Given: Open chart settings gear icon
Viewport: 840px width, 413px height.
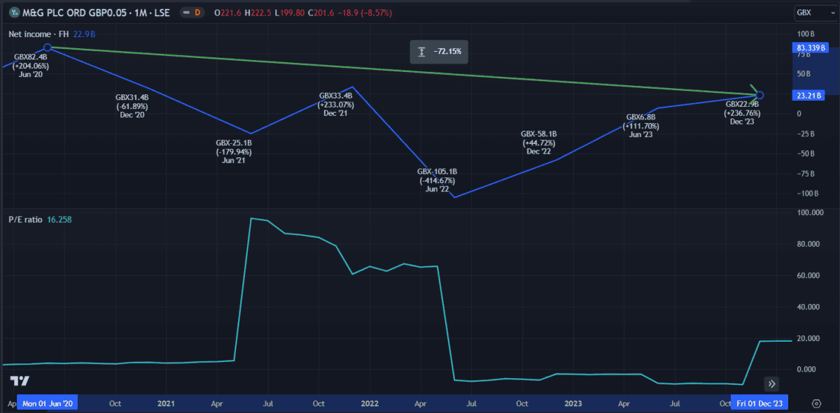Looking at the screenshot, I should [816, 403].
